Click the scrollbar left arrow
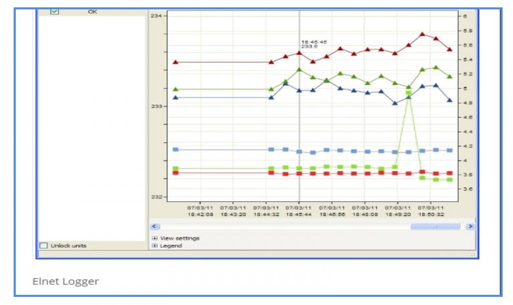Viewport: 513px width, 305px height. point(153,227)
